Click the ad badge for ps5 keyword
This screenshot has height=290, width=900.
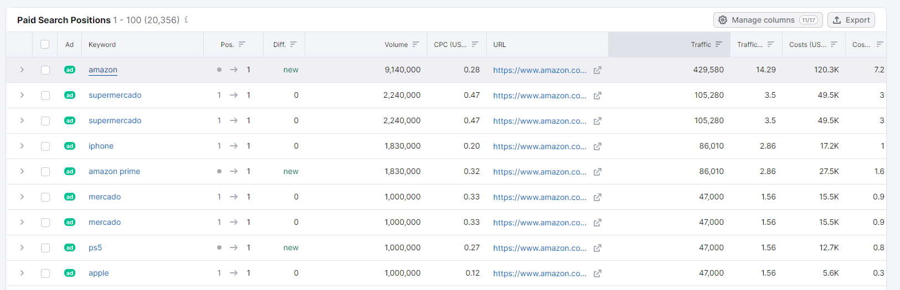[69, 248]
